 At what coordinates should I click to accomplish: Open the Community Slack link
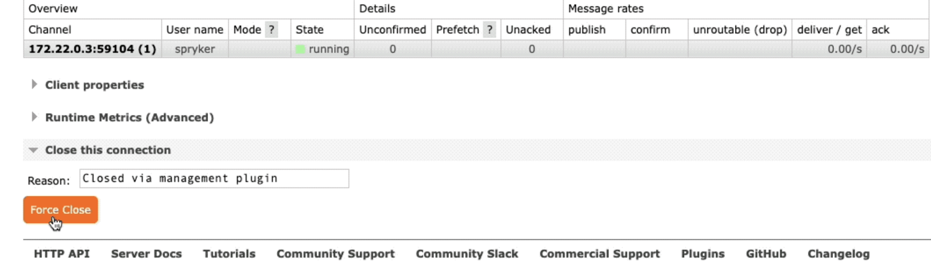pyautogui.click(x=467, y=254)
